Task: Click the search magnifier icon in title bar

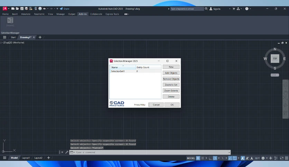Action: (206, 9)
